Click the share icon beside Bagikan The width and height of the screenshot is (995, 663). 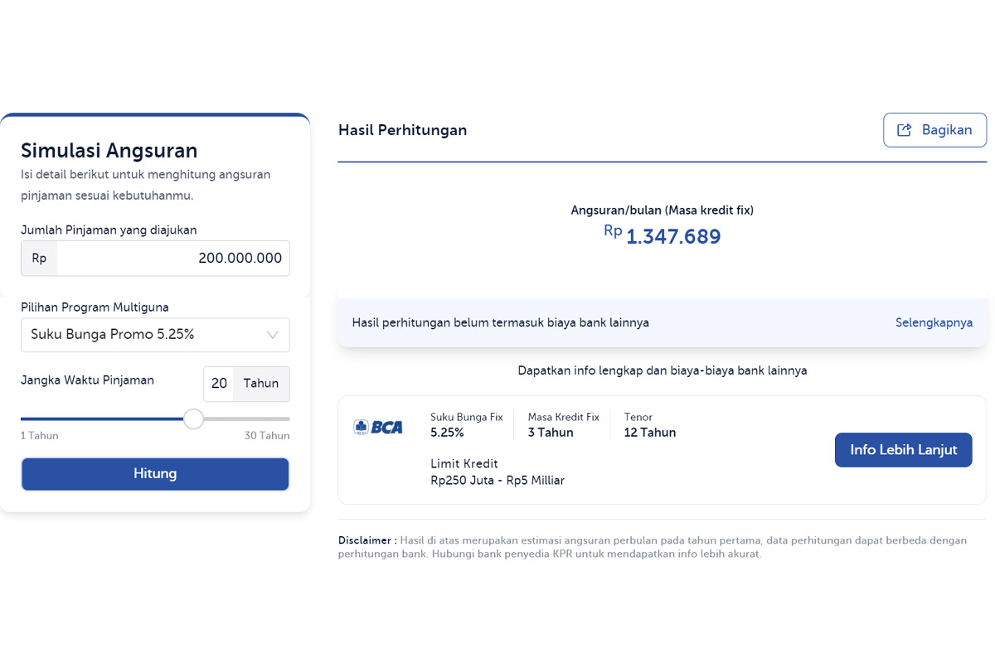(x=905, y=130)
